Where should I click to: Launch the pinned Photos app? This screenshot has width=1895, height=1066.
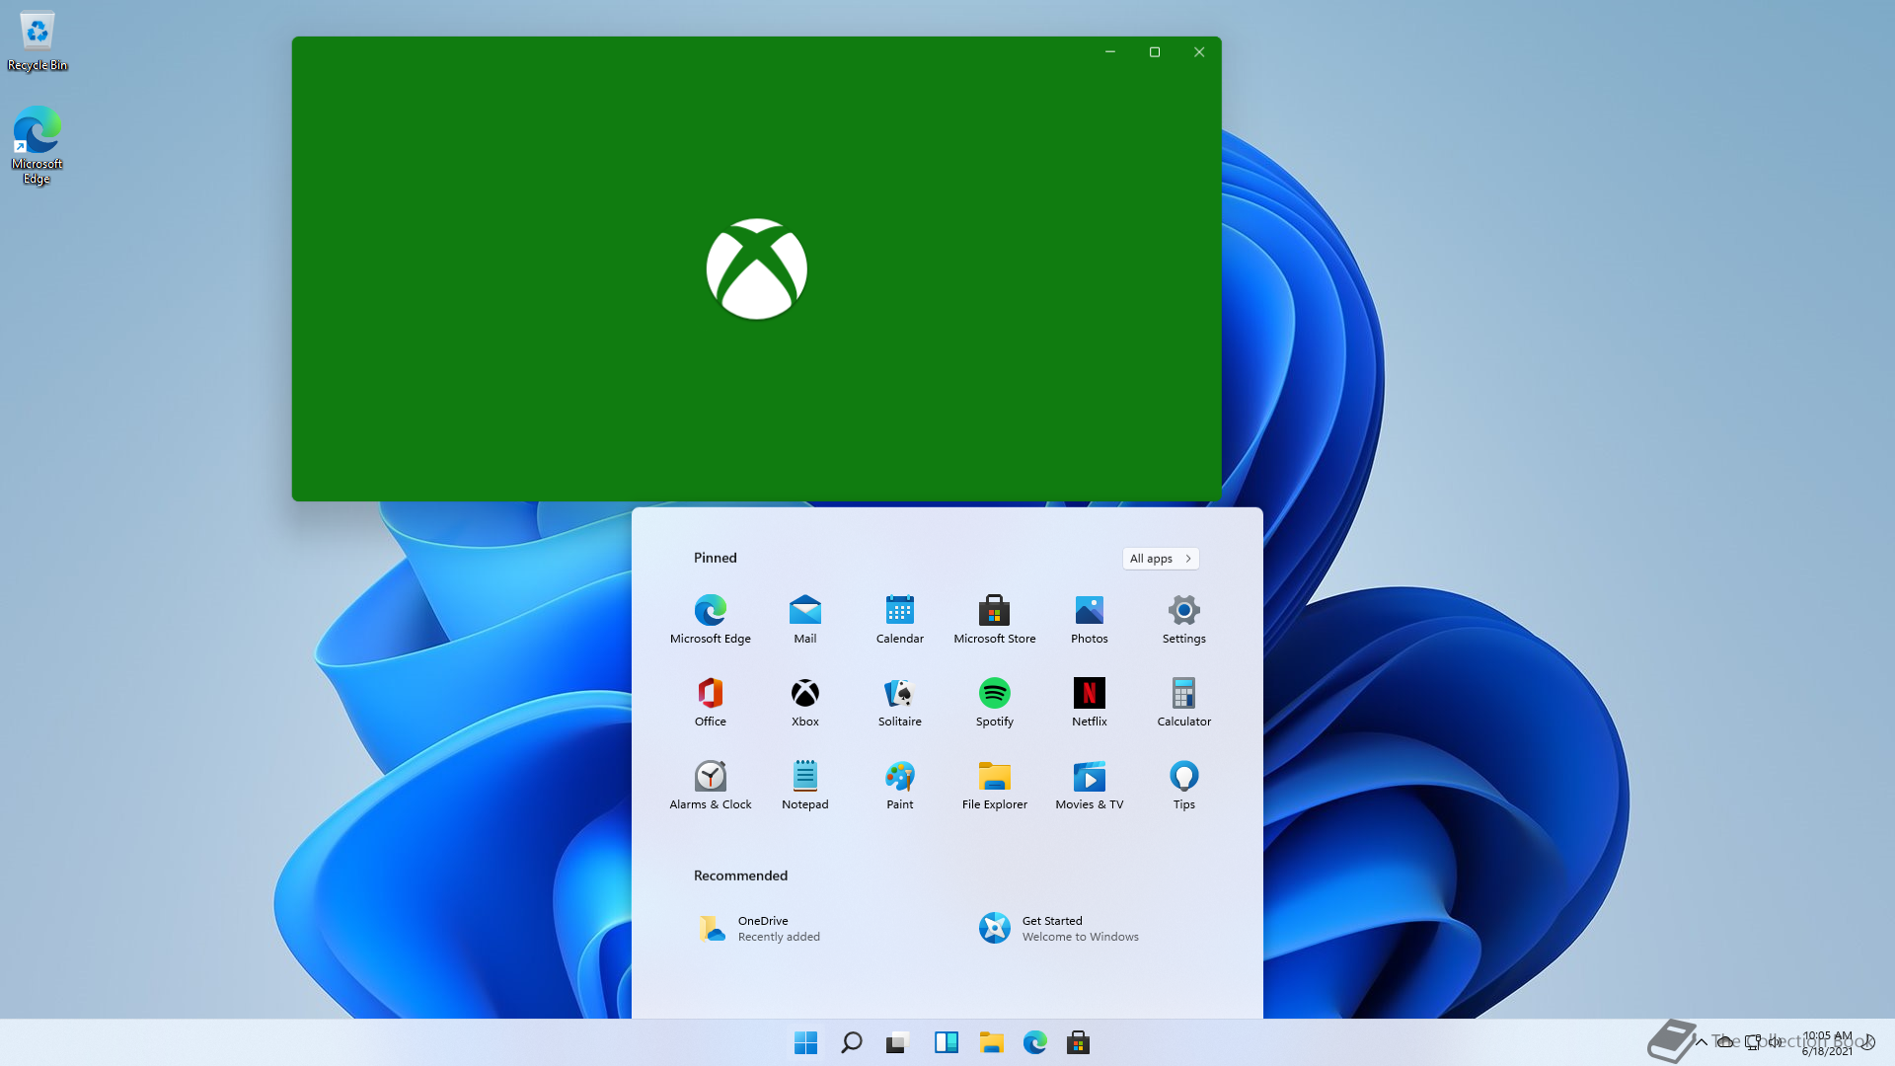point(1089,619)
